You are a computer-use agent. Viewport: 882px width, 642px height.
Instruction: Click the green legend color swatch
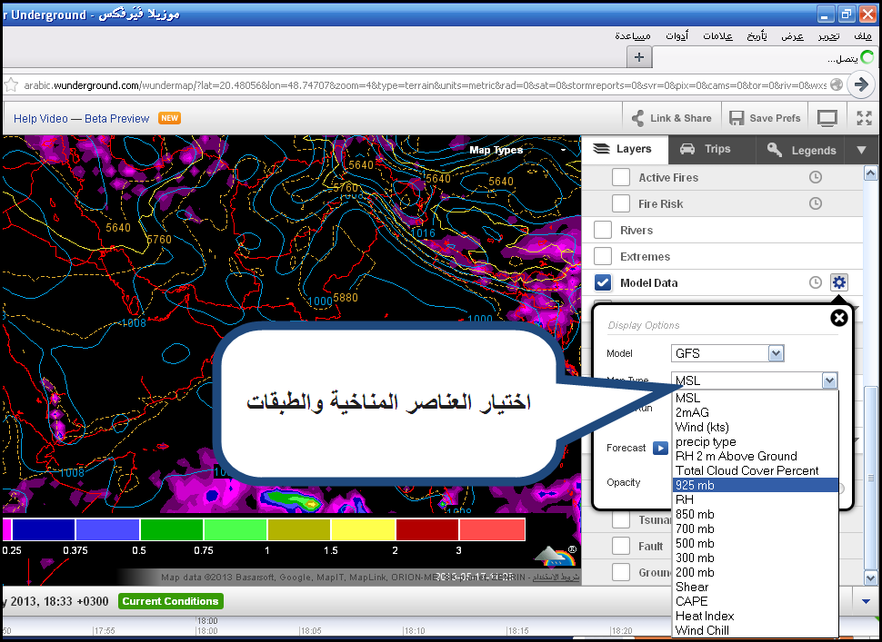pyautogui.click(x=172, y=529)
